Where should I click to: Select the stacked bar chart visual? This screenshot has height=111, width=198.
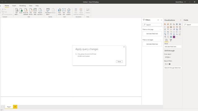point(165,24)
